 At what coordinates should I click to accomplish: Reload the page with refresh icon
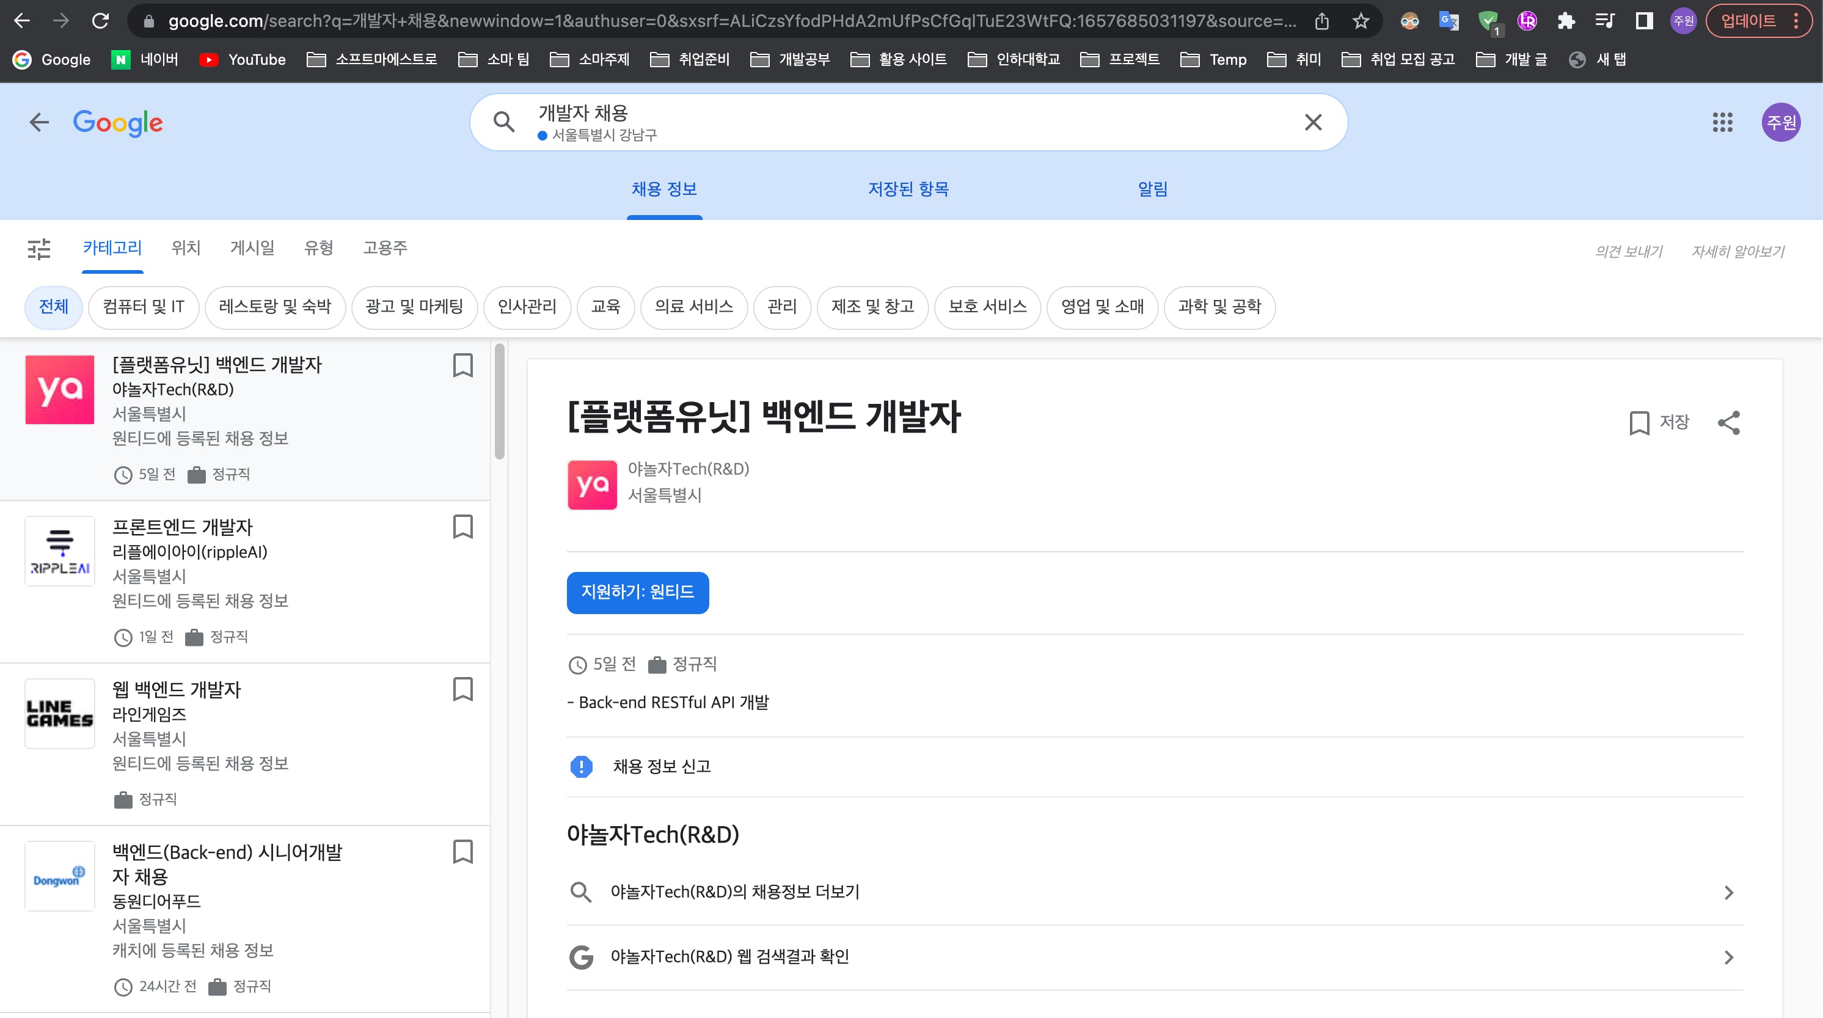click(100, 21)
